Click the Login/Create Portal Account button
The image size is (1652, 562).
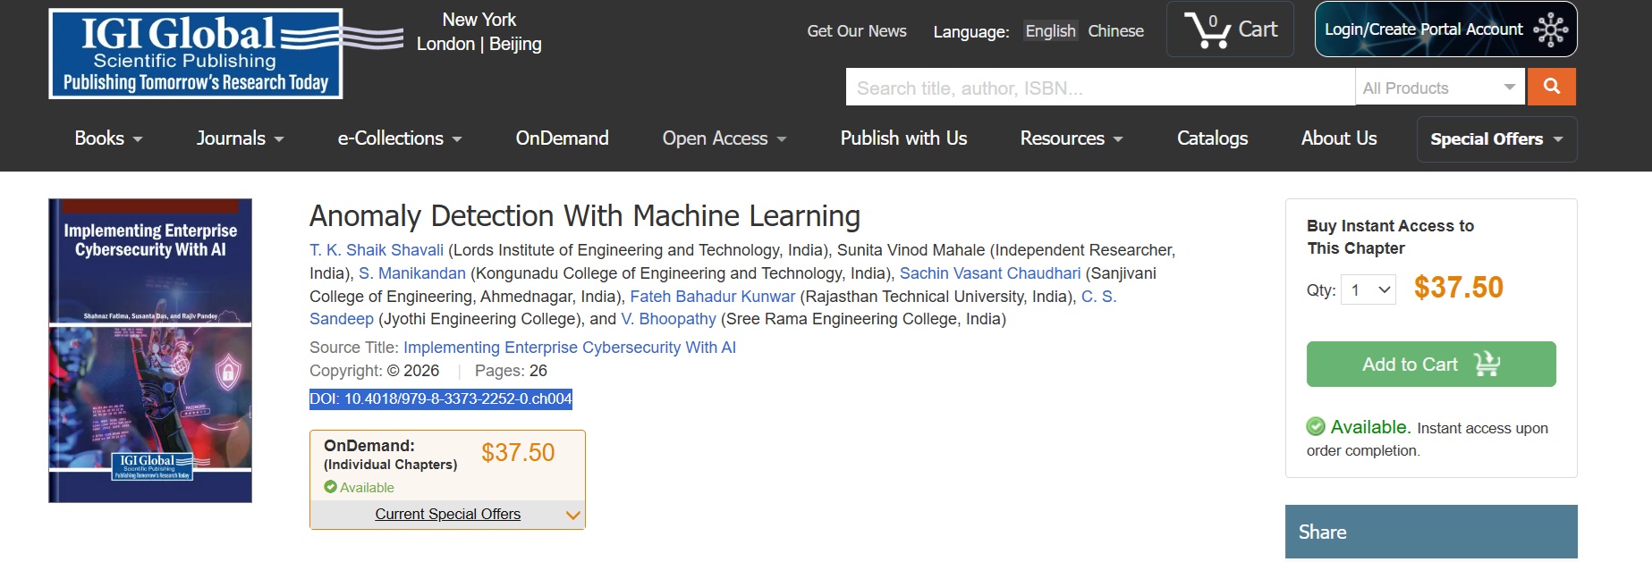pos(1444,29)
